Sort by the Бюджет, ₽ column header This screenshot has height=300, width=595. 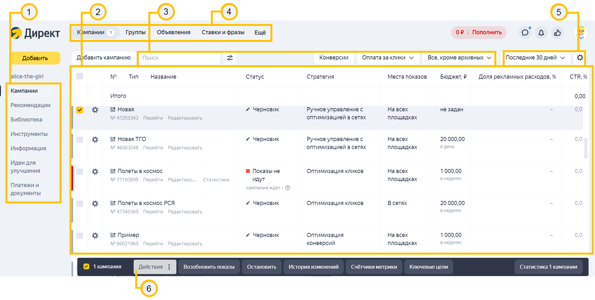tap(453, 77)
